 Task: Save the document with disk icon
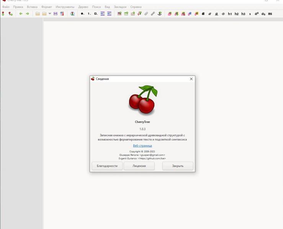(56, 14)
